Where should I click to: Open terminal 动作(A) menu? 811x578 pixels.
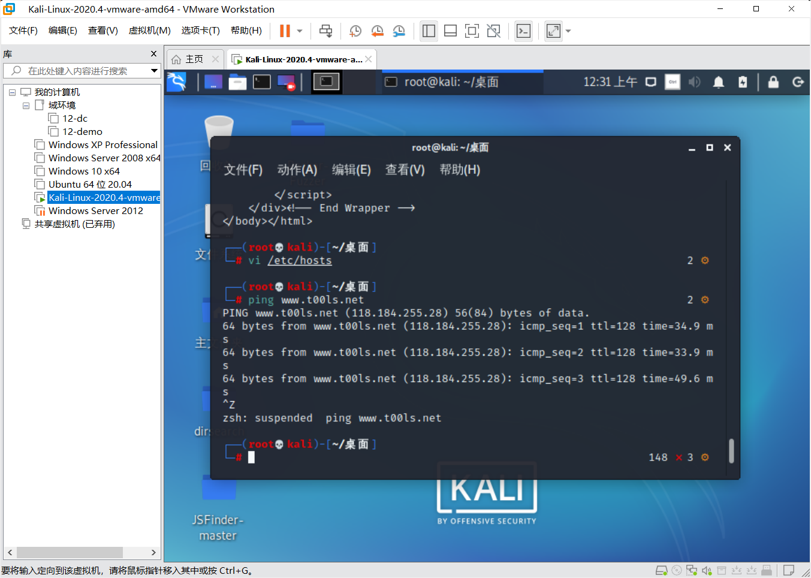pyautogui.click(x=297, y=170)
